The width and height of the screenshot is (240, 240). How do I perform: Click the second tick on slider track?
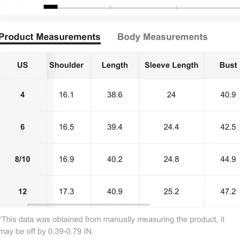pyautogui.click(x=176, y=7)
